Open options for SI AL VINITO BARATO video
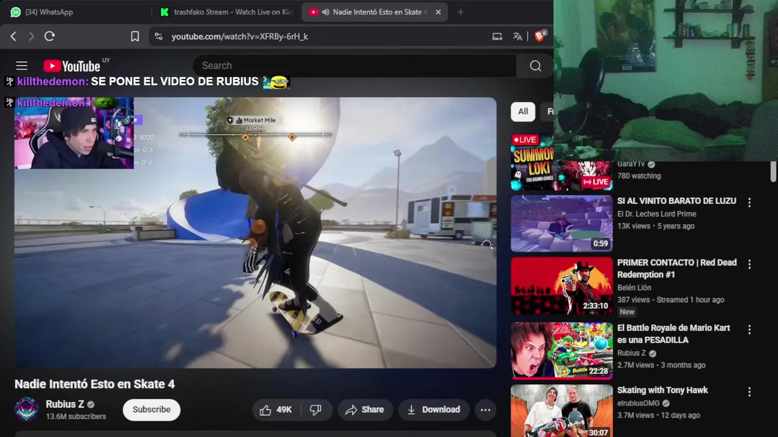This screenshot has width=778, height=437. coord(749,202)
